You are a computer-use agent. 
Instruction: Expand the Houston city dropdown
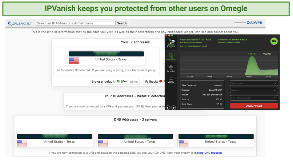[254, 90]
